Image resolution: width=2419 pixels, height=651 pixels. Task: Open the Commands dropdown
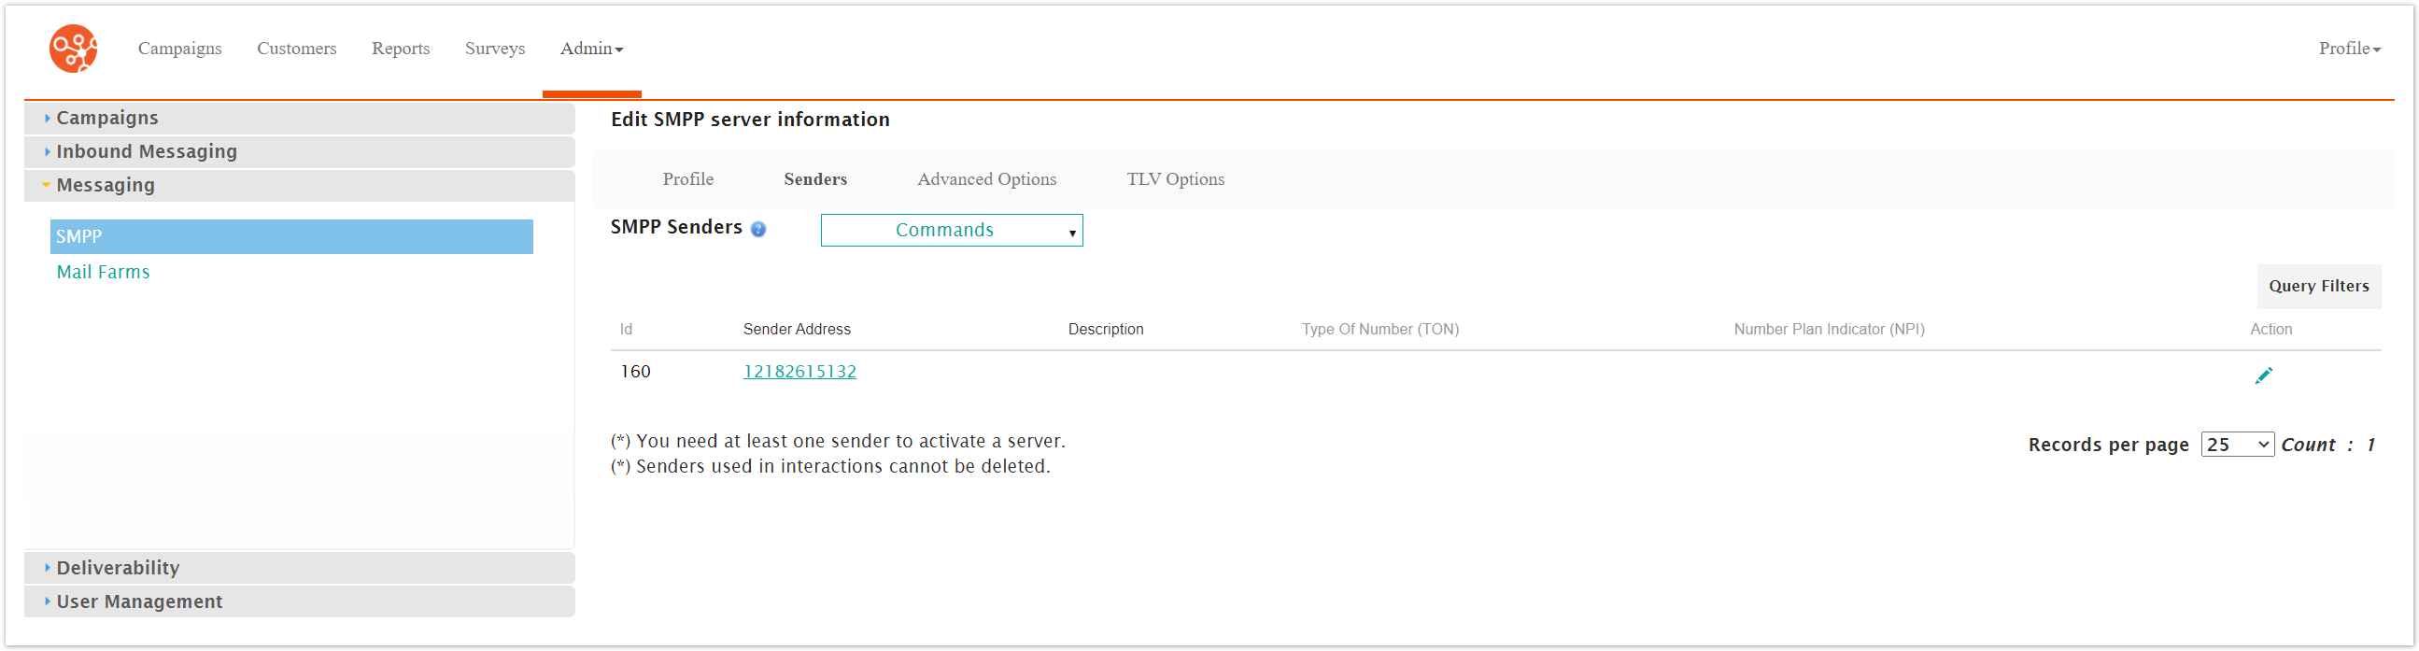click(x=951, y=230)
